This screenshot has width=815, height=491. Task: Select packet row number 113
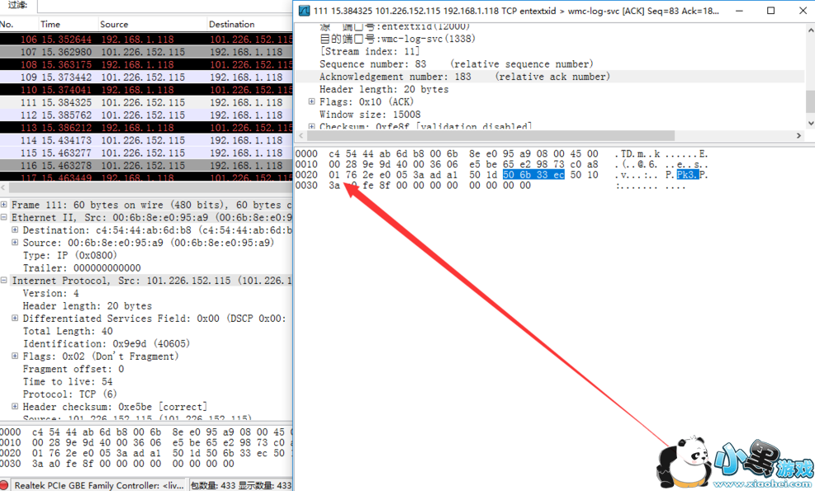pyautogui.click(x=146, y=128)
